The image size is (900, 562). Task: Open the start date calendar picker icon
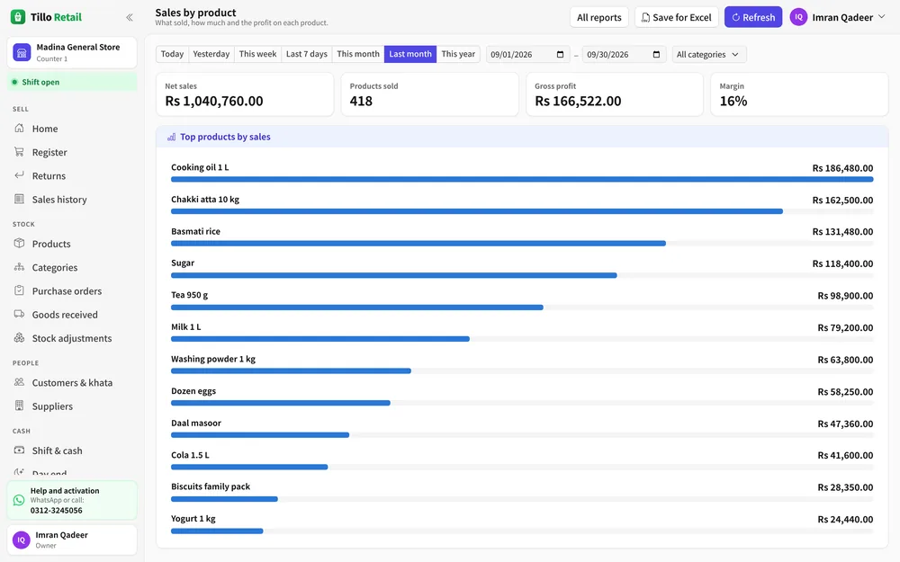tap(560, 55)
